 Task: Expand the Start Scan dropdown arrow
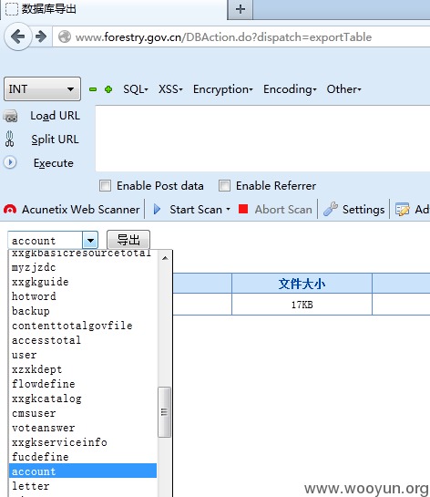228,210
